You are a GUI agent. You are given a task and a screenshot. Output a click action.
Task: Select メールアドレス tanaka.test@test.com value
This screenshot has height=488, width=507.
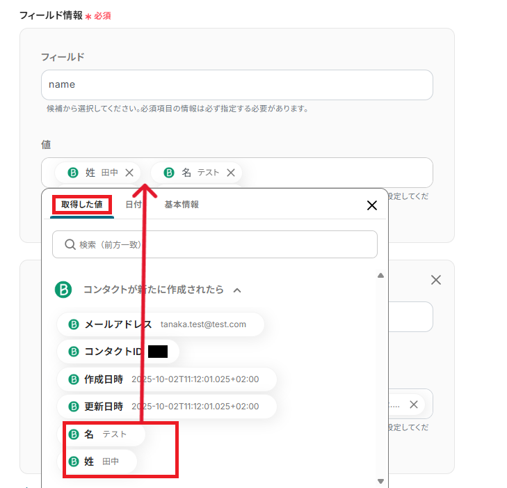coord(161,324)
